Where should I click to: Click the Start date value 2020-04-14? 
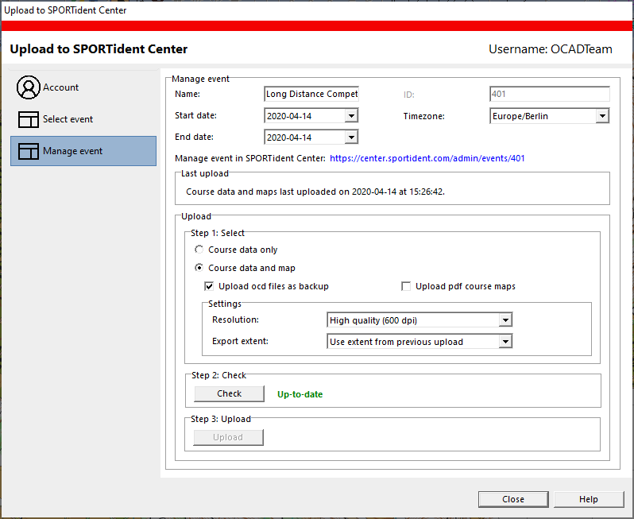tap(289, 116)
